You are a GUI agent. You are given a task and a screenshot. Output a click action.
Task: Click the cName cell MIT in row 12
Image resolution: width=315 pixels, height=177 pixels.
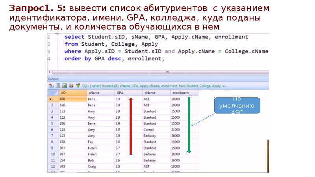(156, 166)
